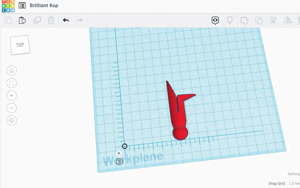The height and width of the screenshot is (188, 300).
Task: Open the Tinkercad logo home link
Action: 8,6
